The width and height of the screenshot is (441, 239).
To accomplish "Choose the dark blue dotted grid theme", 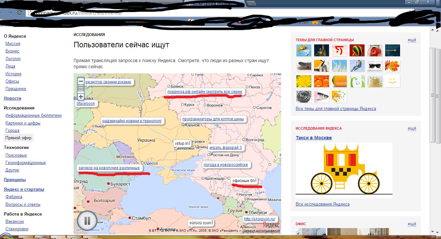I will click(393, 51).
